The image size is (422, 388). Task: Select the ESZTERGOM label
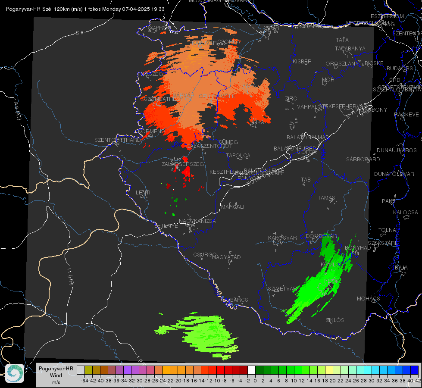[387, 16]
